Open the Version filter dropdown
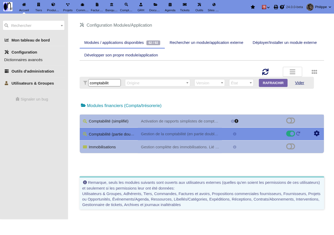Viewport: 334px width, 235px height. 210,83
